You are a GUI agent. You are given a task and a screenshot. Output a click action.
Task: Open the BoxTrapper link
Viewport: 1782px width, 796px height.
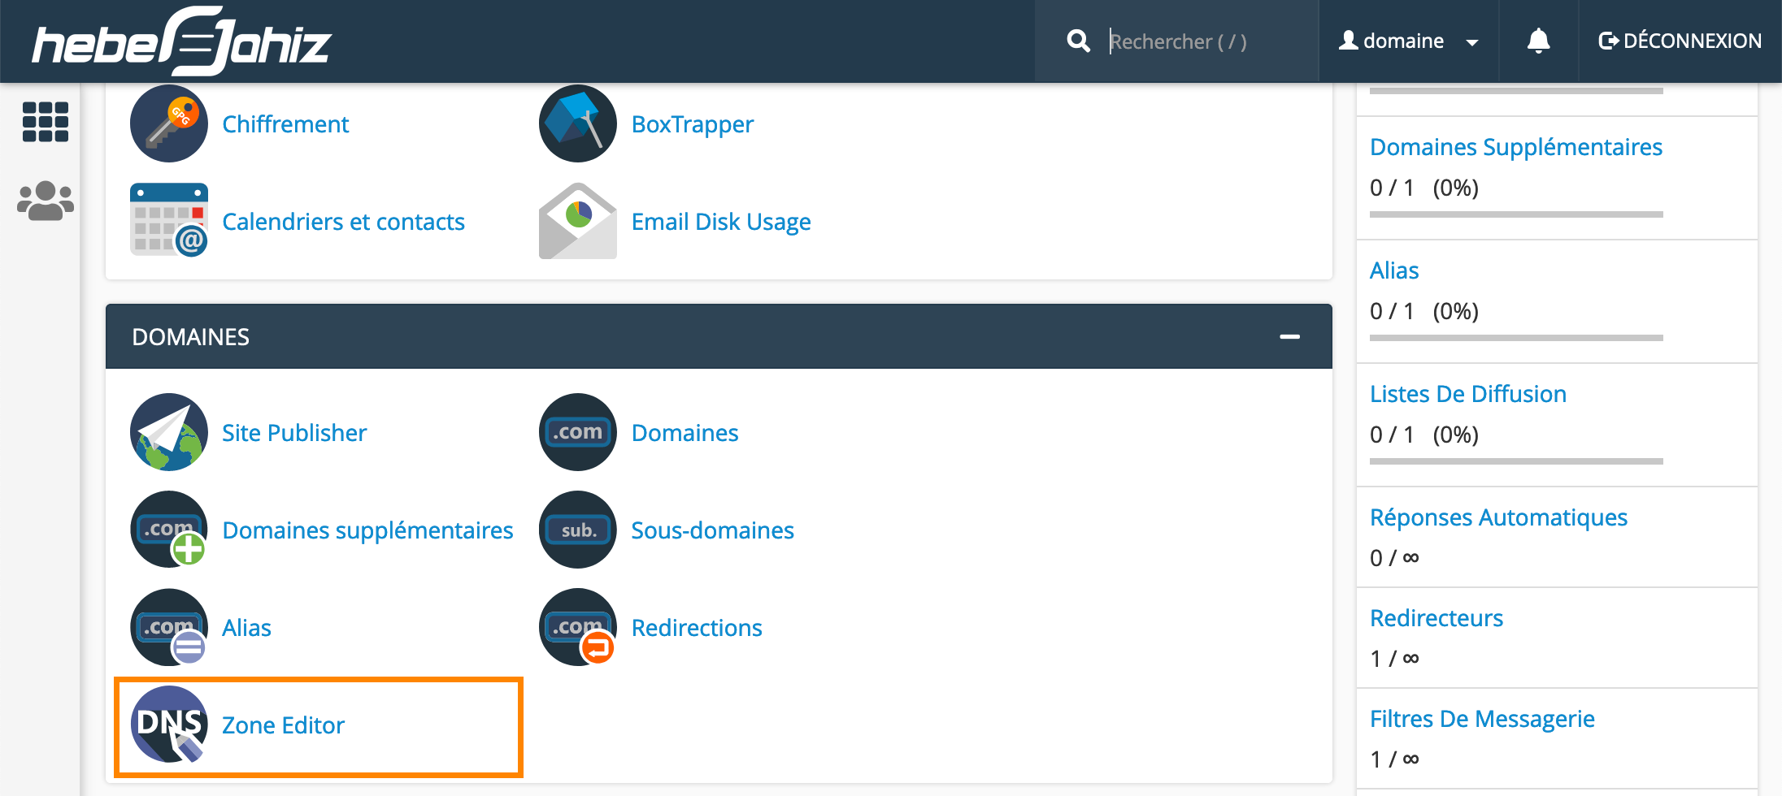click(x=693, y=124)
